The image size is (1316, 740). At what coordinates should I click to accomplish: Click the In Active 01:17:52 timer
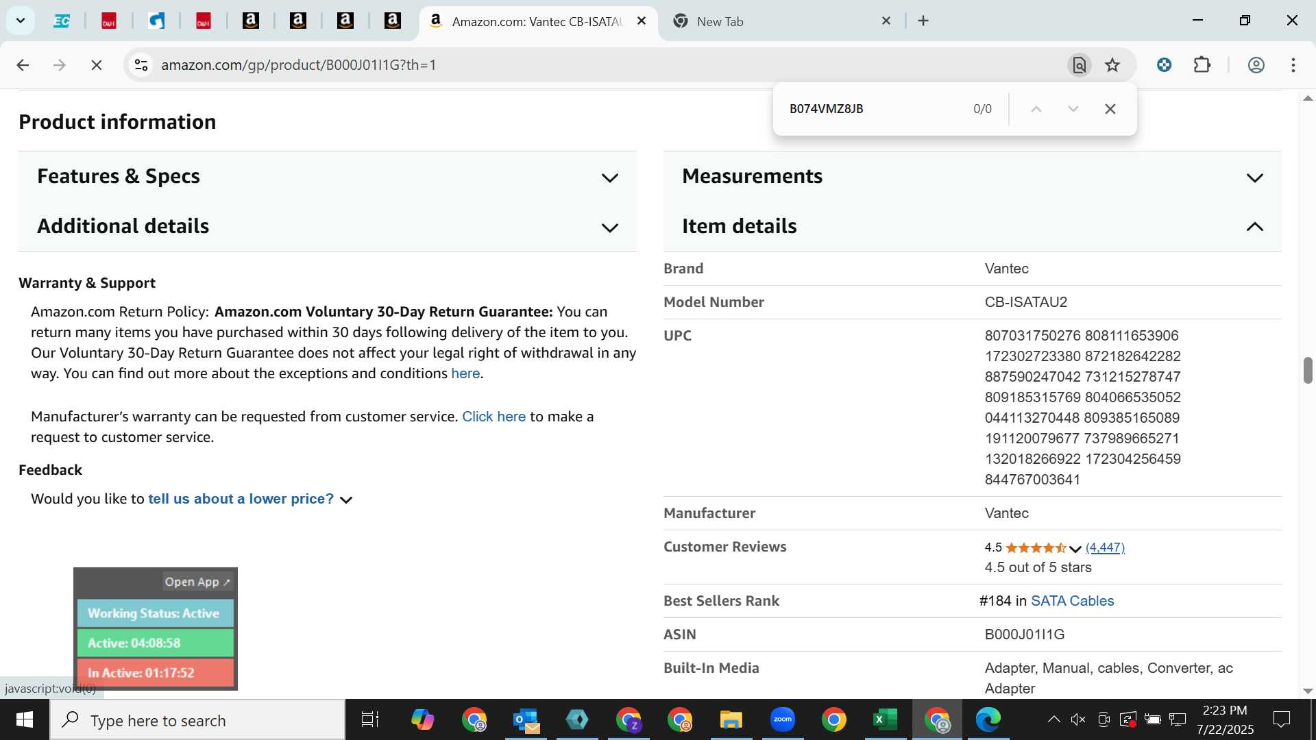156,673
